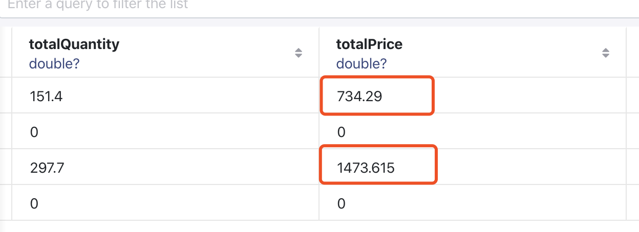The width and height of the screenshot is (639, 232).
Task: Click the last row's totalQuantity 0 cell
Action: (x=34, y=203)
